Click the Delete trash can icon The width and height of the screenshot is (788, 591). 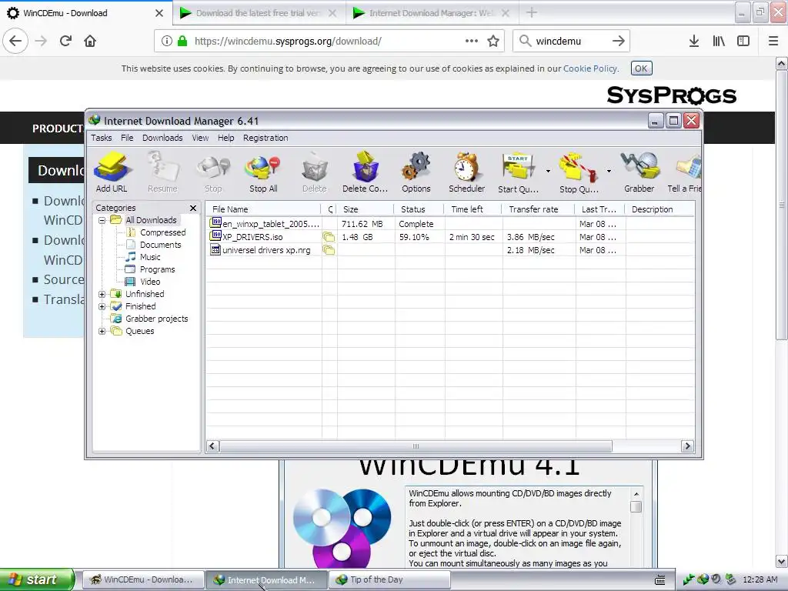tap(315, 172)
